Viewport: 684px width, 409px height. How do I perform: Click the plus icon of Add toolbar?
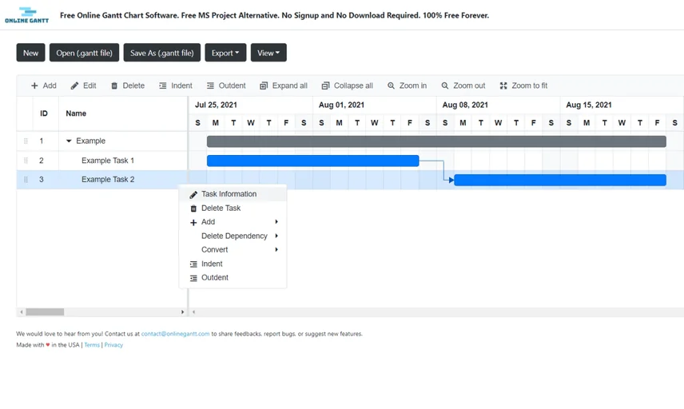click(34, 85)
